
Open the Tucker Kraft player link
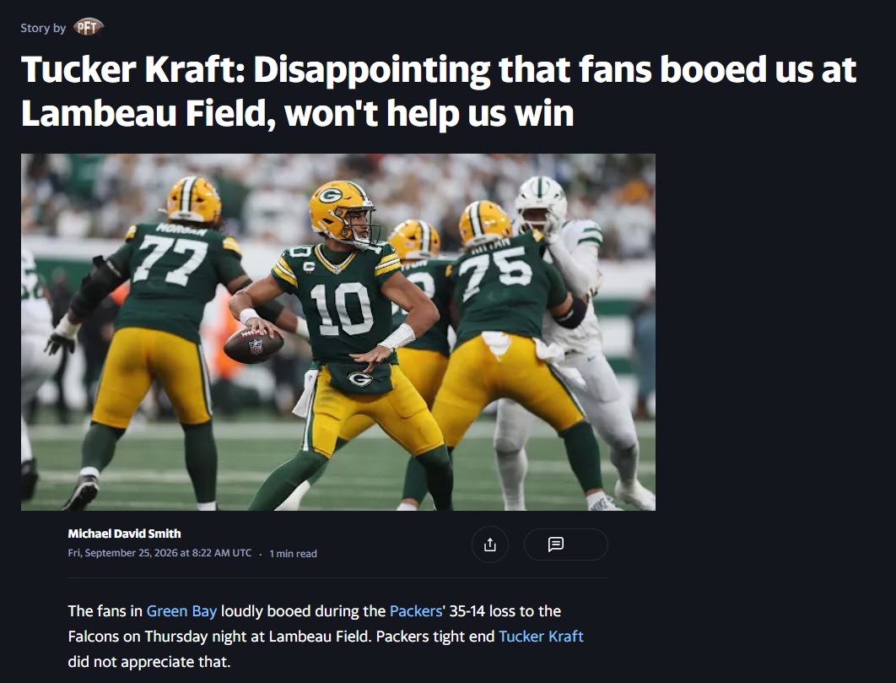(x=541, y=636)
